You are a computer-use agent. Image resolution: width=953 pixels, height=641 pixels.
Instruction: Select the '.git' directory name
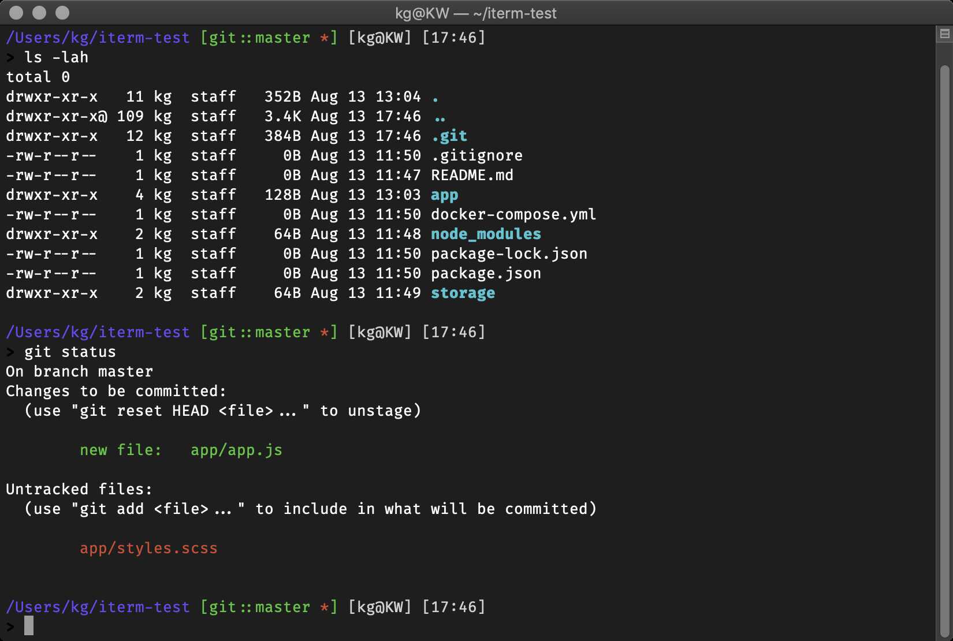(x=449, y=136)
